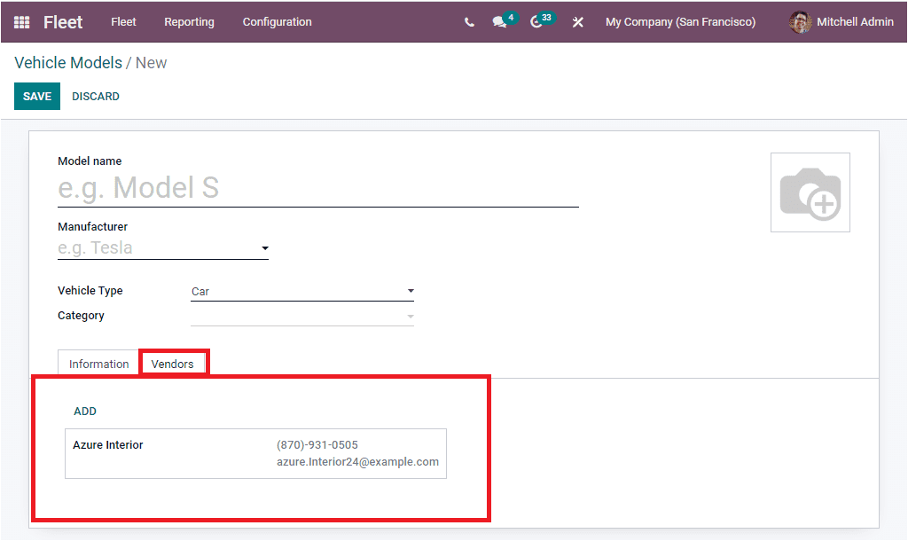Save the new vehicle model
This screenshot has width=908, height=541.
click(36, 96)
